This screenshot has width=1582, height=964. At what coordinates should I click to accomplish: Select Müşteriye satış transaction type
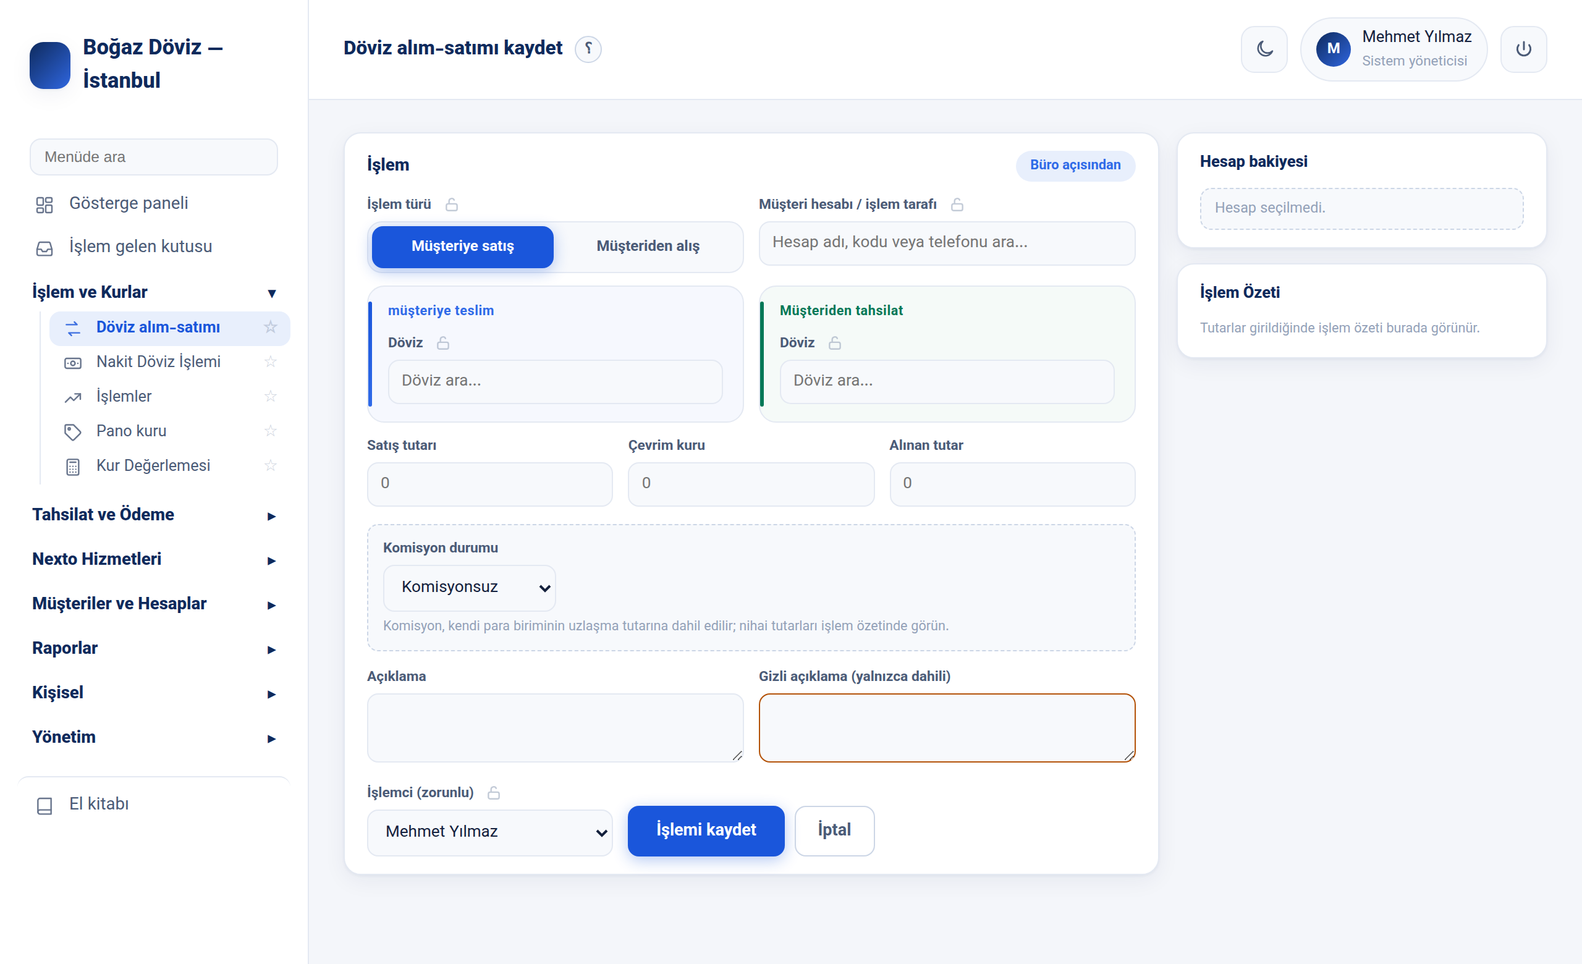(x=462, y=247)
